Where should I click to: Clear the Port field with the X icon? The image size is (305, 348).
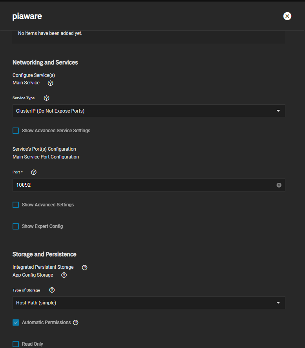(x=279, y=185)
